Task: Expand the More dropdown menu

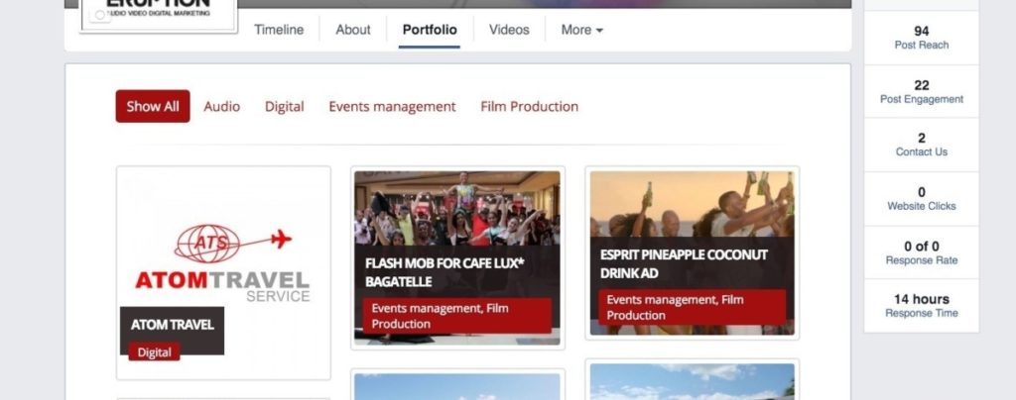Action: (x=581, y=30)
